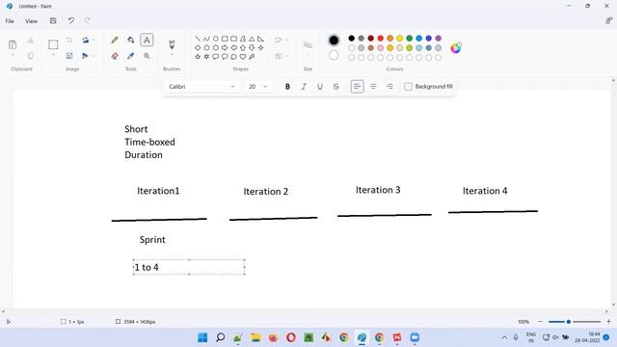Viewport: 617px width, 347px height.
Task: Open the File menu
Action: [x=10, y=21]
